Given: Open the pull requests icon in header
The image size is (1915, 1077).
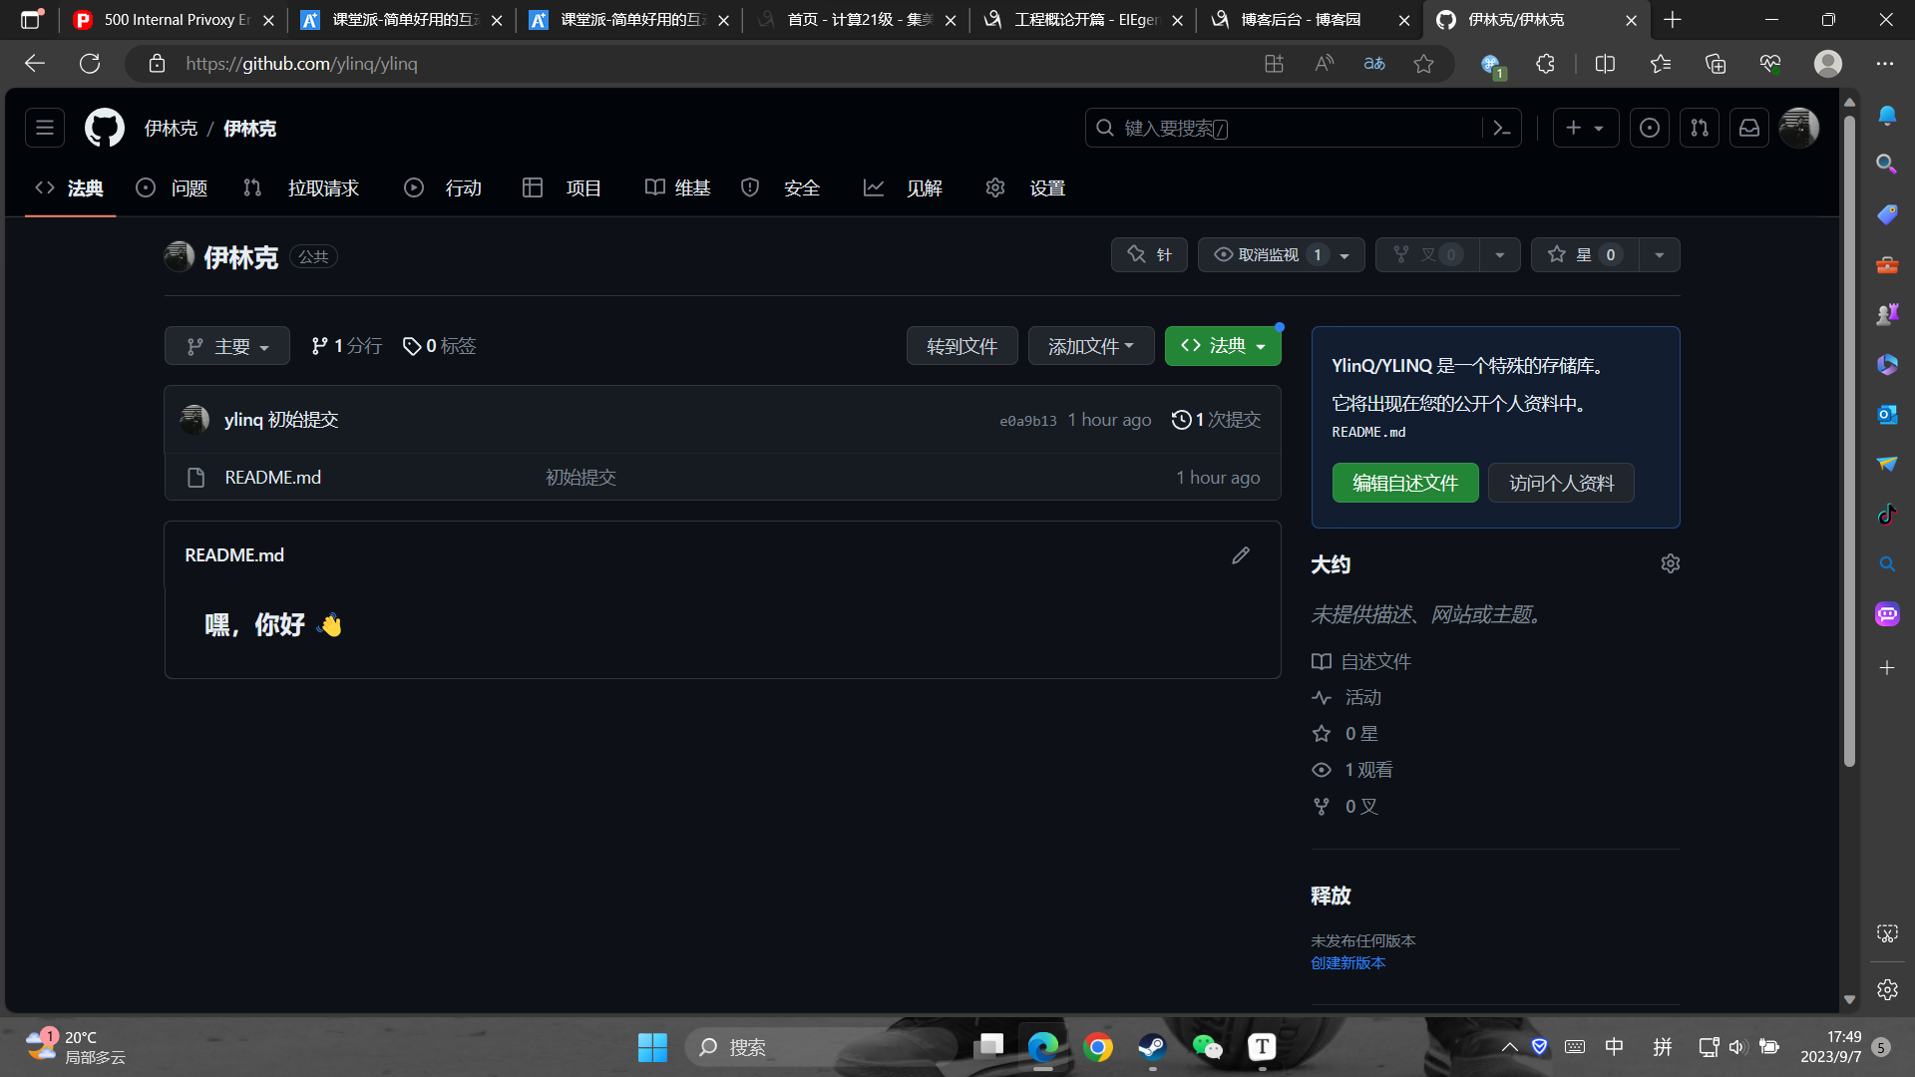Looking at the screenshot, I should pyautogui.click(x=1700, y=128).
